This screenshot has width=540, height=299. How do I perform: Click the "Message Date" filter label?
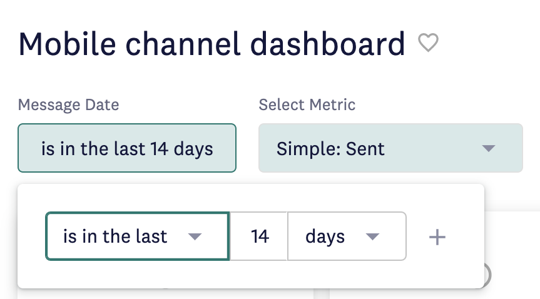point(68,104)
